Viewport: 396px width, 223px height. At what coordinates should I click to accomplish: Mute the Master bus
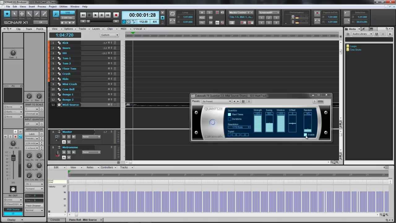tap(64, 137)
